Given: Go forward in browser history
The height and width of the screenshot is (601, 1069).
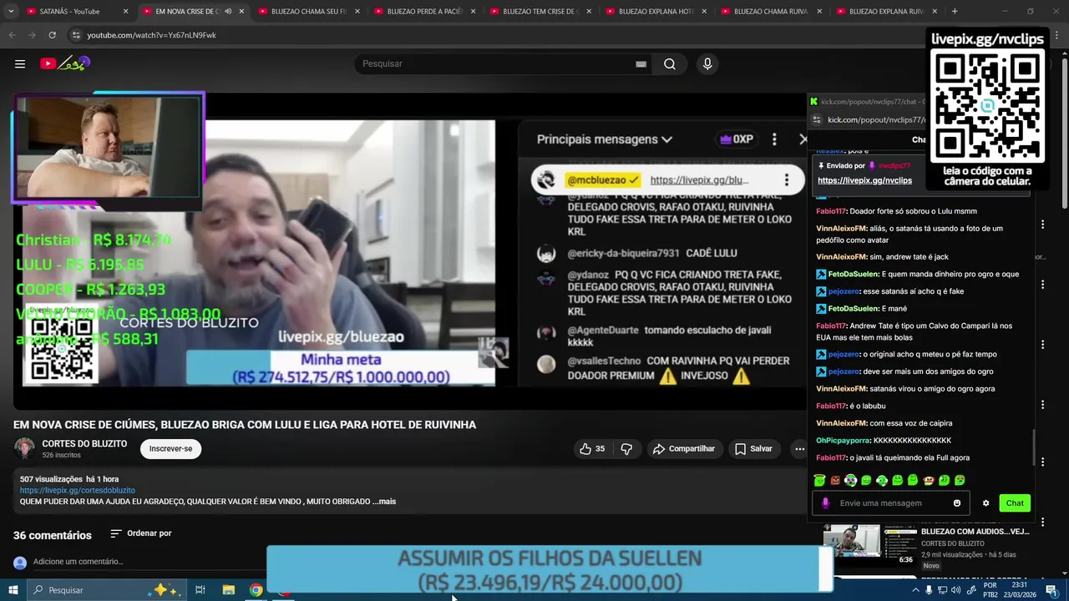Looking at the screenshot, I should click(32, 35).
